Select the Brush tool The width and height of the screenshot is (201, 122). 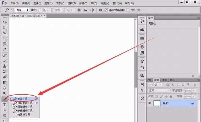point(5,60)
